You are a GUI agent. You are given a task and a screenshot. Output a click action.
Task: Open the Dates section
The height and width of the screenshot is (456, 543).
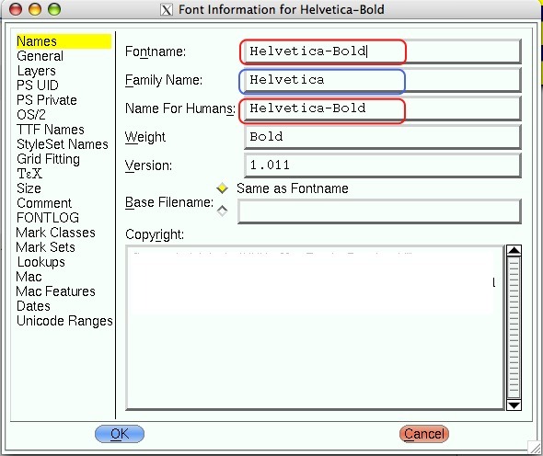click(x=33, y=306)
